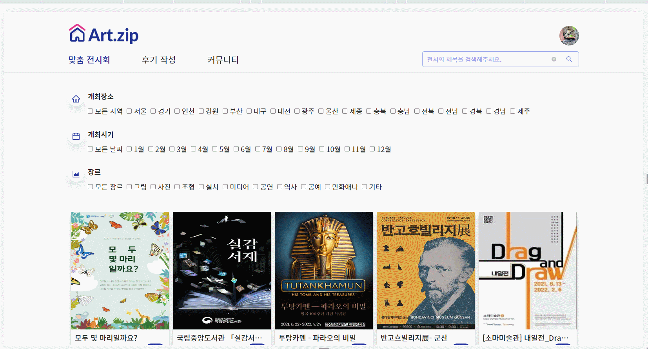Check the 만화애니 genre checkbox
Screen dimensions: 648x349
(x=328, y=187)
